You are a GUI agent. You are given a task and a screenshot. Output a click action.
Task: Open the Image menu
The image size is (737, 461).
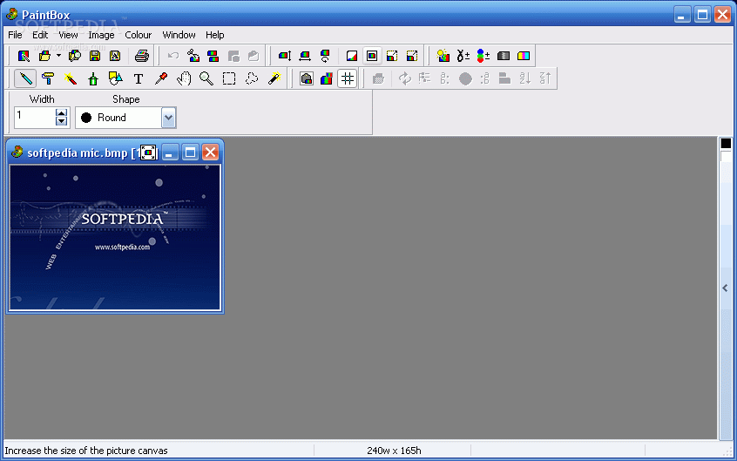click(x=101, y=35)
